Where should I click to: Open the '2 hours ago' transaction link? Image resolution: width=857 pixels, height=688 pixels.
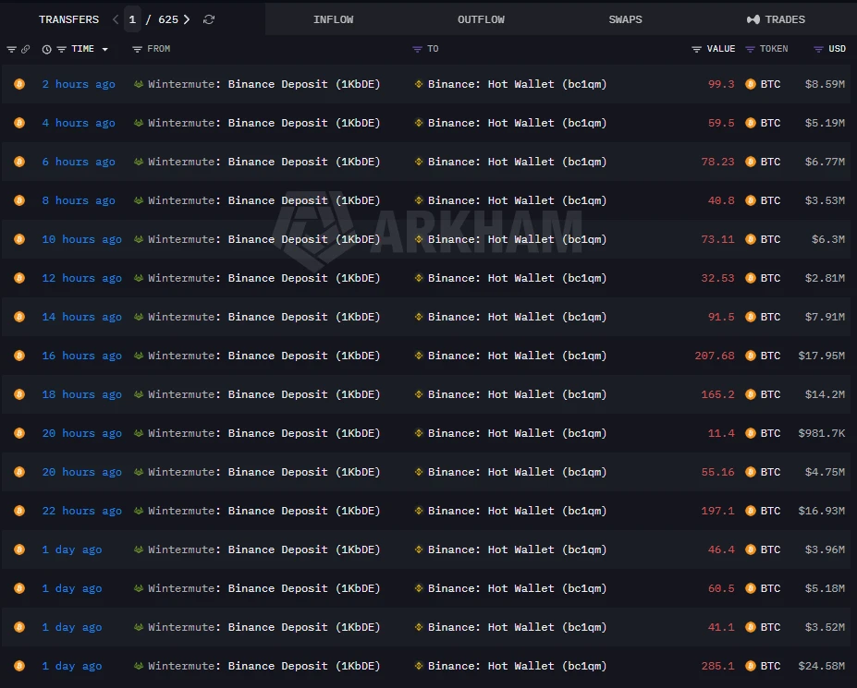click(x=79, y=84)
